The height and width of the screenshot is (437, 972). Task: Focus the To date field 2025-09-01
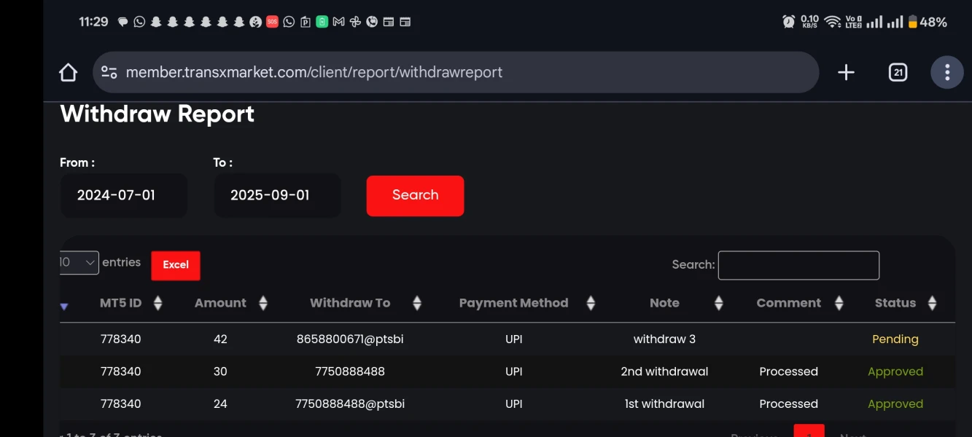coord(277,195)
